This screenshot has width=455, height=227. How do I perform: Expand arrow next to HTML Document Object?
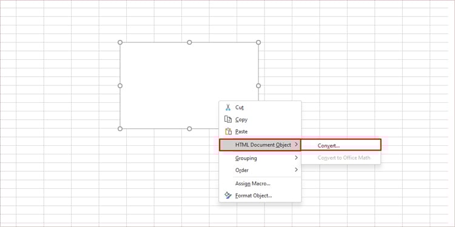296,144
